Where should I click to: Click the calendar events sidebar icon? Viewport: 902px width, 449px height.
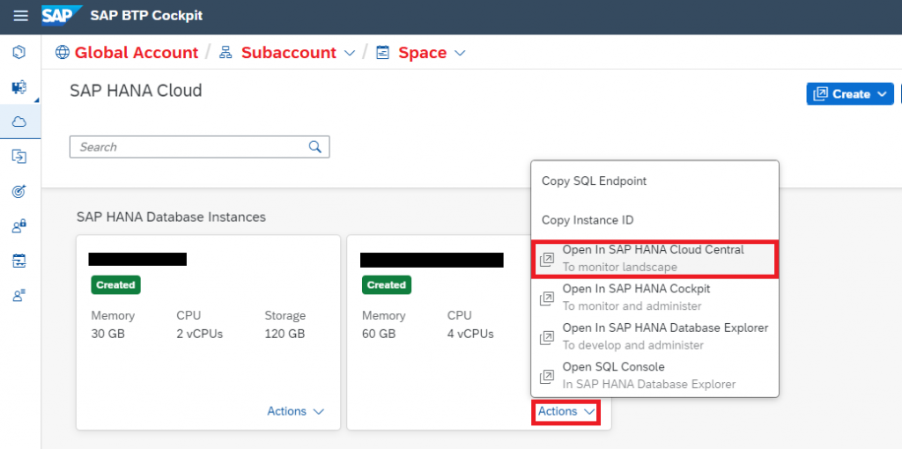coord(19,261)
